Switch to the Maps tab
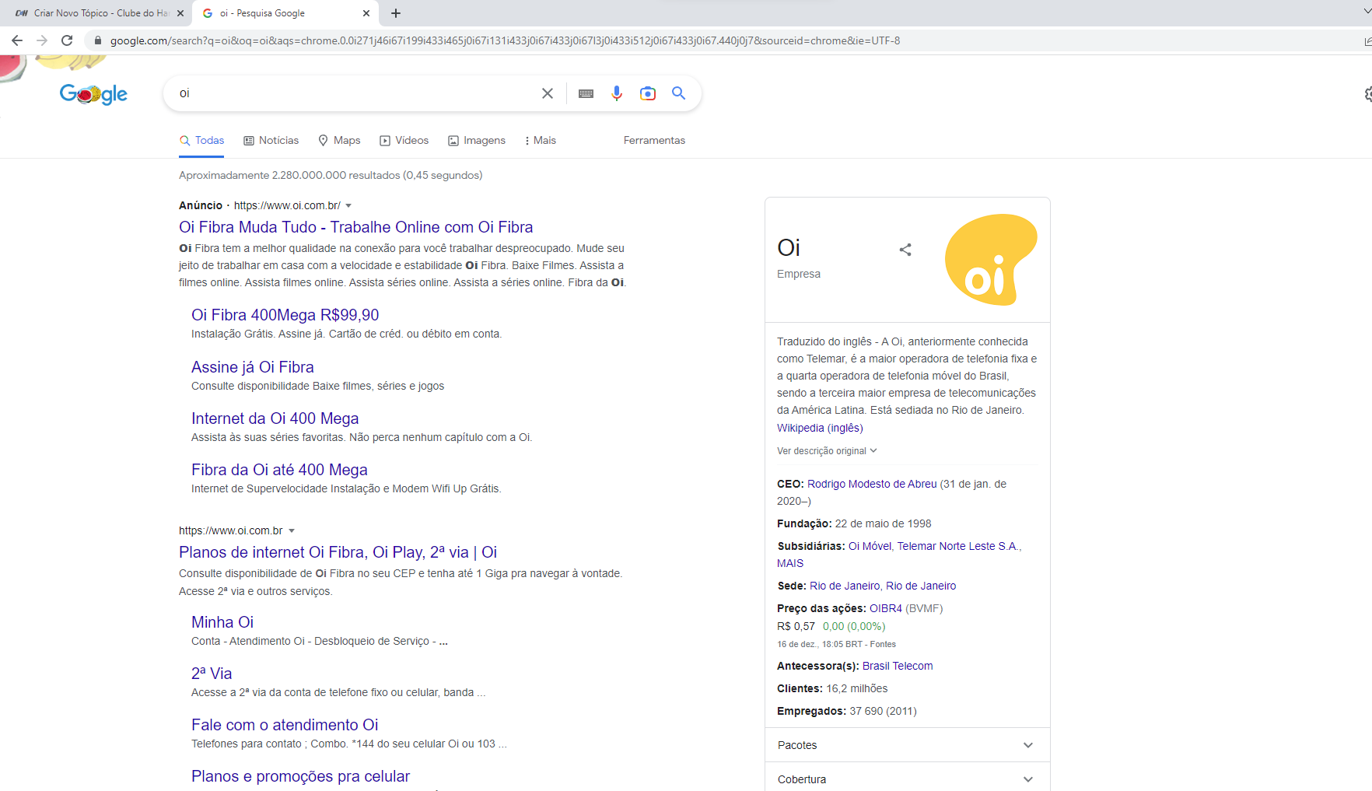 [x=340, y=140]
